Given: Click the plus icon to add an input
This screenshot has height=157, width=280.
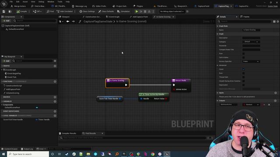Looking at the screenshot, I should [276, 93].
